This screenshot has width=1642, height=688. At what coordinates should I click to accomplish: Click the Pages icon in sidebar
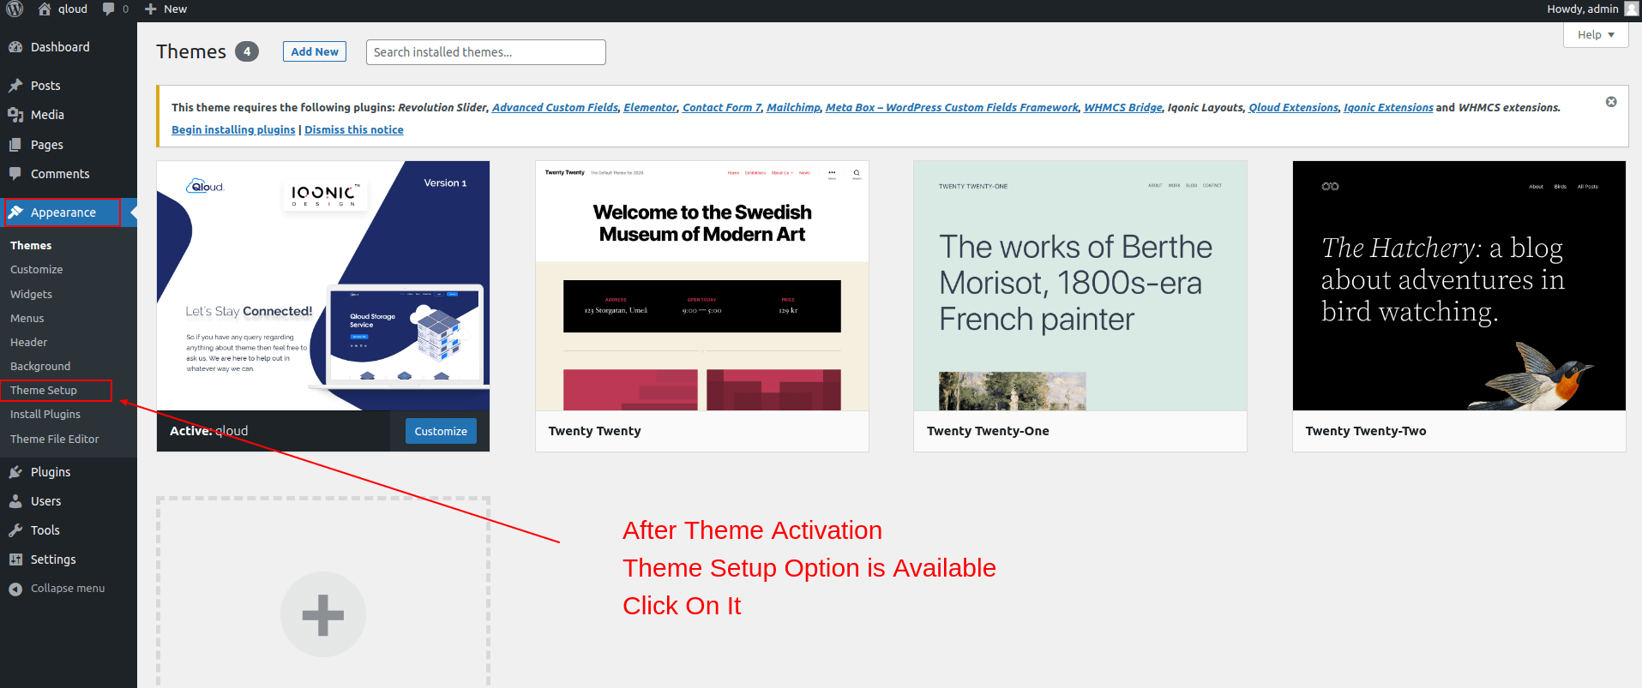pos(15,145)
